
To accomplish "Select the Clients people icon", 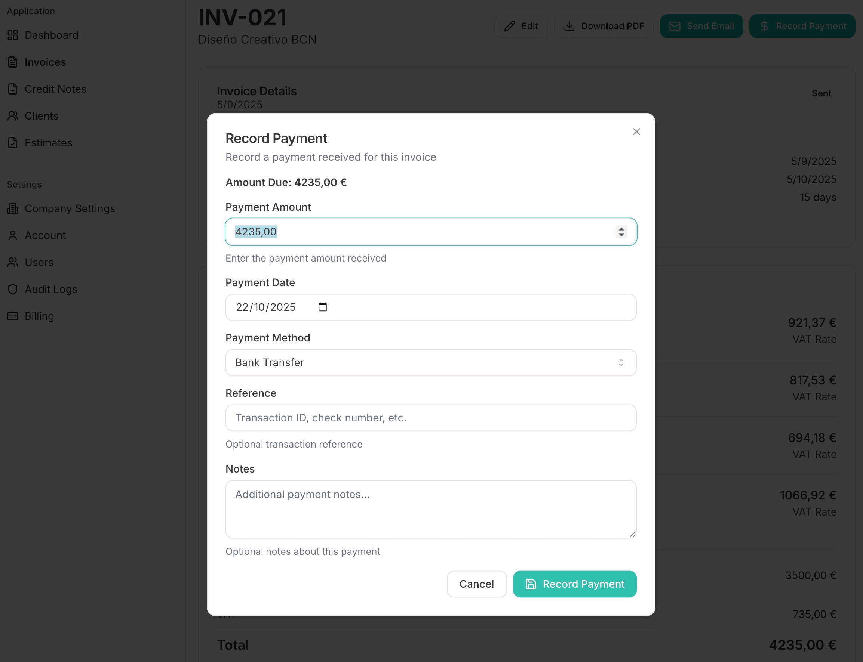I will click(12, 116).
